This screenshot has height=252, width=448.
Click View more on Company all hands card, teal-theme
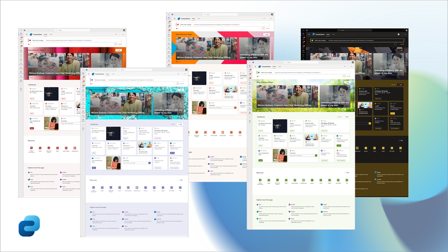coord(157,138)
